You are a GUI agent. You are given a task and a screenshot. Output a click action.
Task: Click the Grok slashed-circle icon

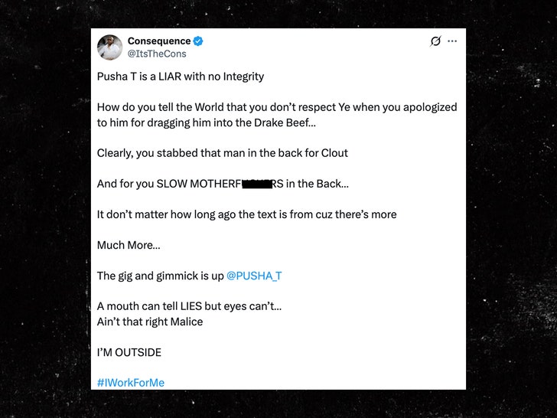435,41
